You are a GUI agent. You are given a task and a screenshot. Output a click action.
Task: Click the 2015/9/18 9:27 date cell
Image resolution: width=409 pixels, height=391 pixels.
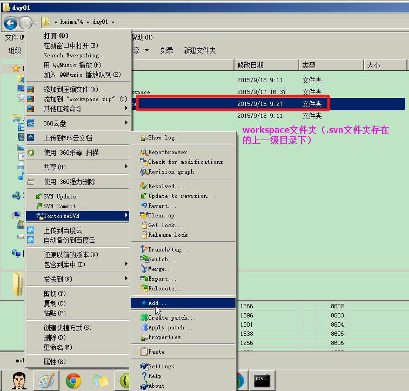pyautogui.click(x=260, y=104)
